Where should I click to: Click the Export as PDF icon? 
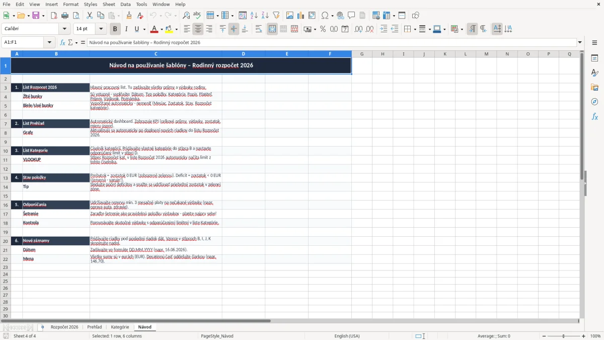coord(53,16)
